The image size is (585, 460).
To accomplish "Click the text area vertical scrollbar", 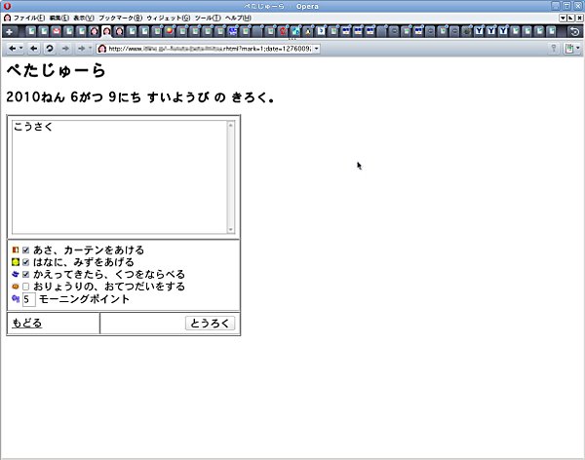I will pos(231,177).
